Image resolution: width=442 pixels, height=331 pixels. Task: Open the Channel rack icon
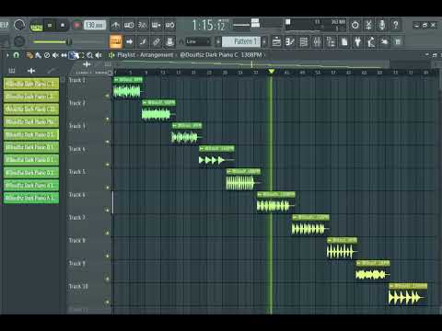(303, 41)
